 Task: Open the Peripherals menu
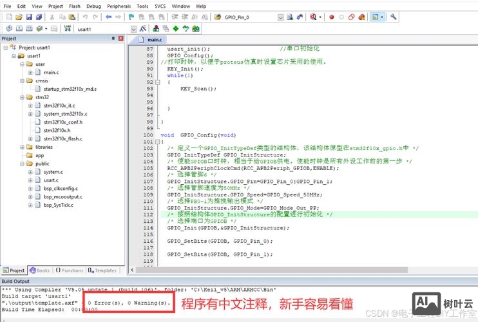pyautogui.click(x=119, y=6)
